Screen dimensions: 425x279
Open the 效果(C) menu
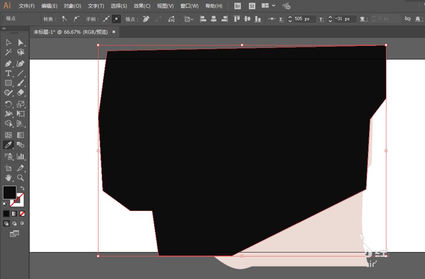pos(142,6)
